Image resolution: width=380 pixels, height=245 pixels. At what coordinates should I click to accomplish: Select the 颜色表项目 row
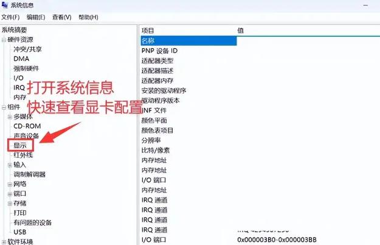157,130
